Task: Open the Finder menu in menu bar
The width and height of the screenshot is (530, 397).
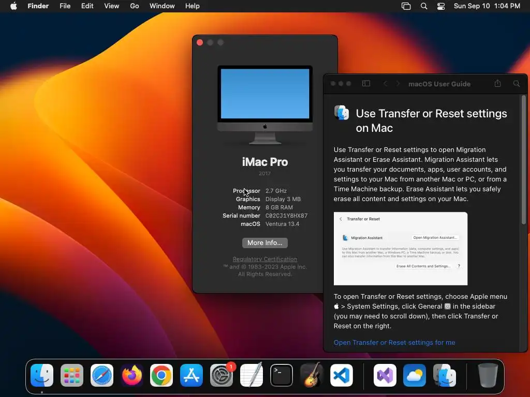Action: point(38,6)
